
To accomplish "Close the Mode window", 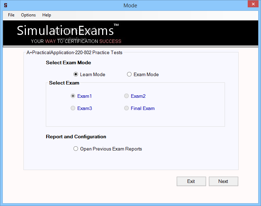I will click(253, 4).
